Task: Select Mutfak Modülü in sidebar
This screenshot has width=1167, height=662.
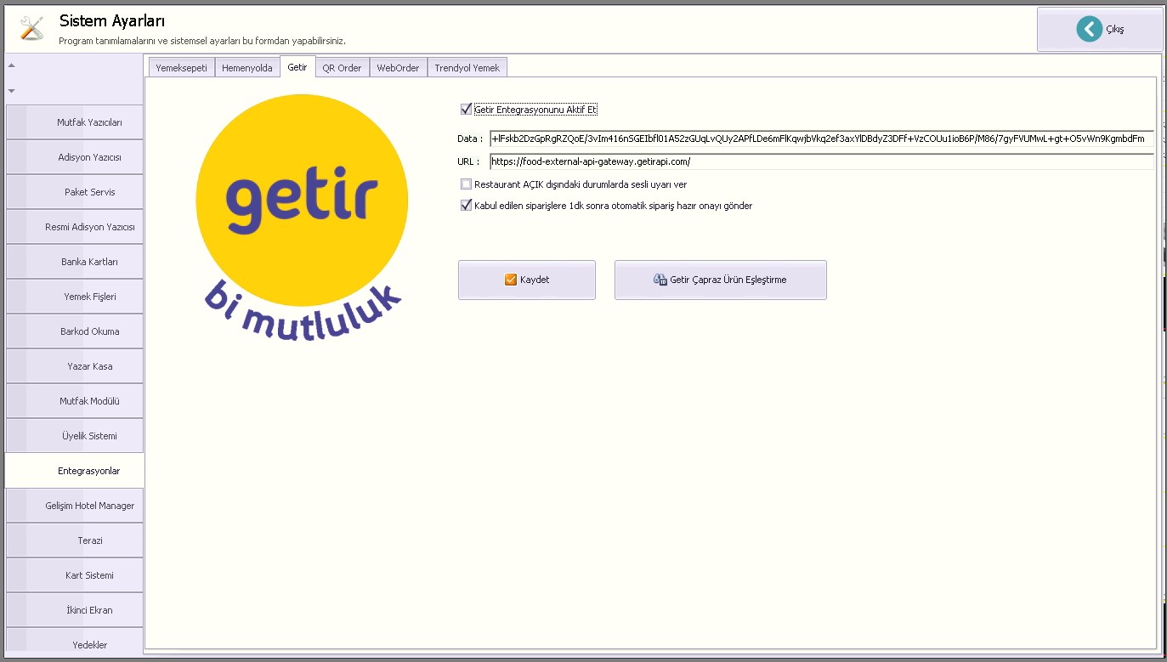Action: [x=75, y=401]
